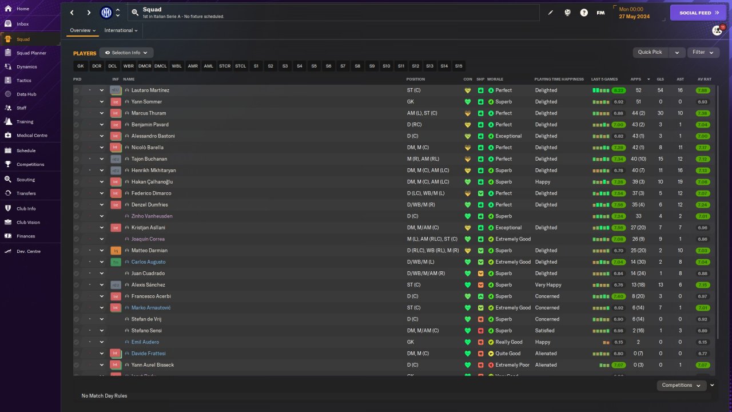Viewport: 732px width, 412px height.
Task: Toggle the pick circle for Nicolò Barella
Action: pyautogui.click(x=77, y=148)
